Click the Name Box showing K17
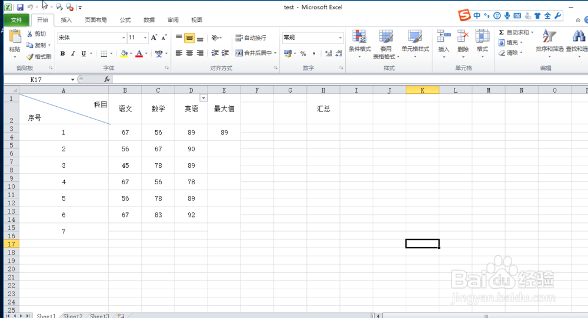 [36, 79]
